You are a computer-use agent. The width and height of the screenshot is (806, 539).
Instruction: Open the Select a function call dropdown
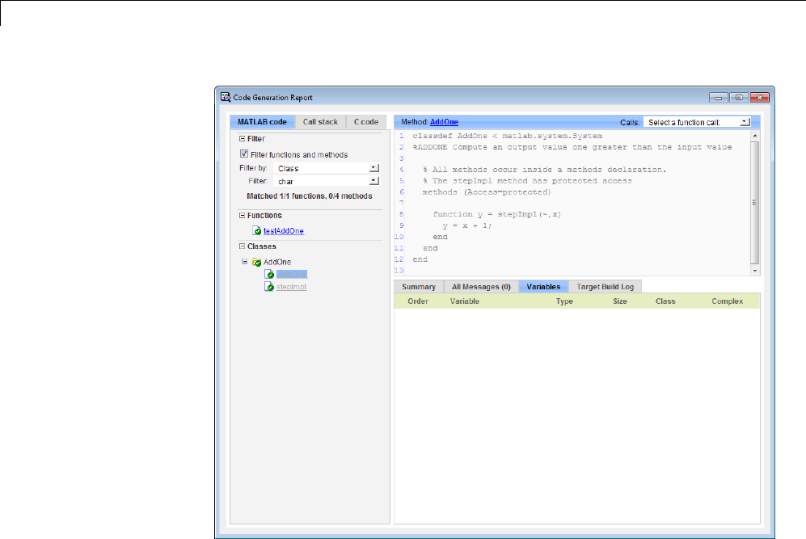tap(697, 122)
